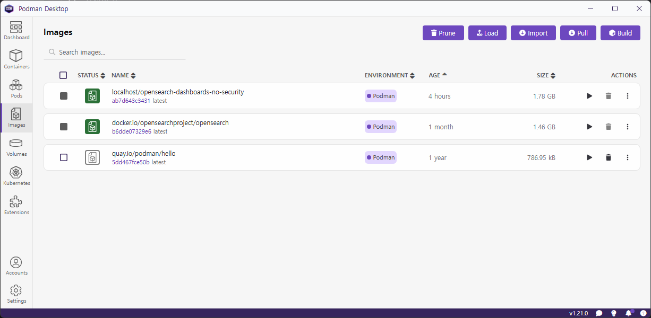Sort images by Name column

(124, 75)
